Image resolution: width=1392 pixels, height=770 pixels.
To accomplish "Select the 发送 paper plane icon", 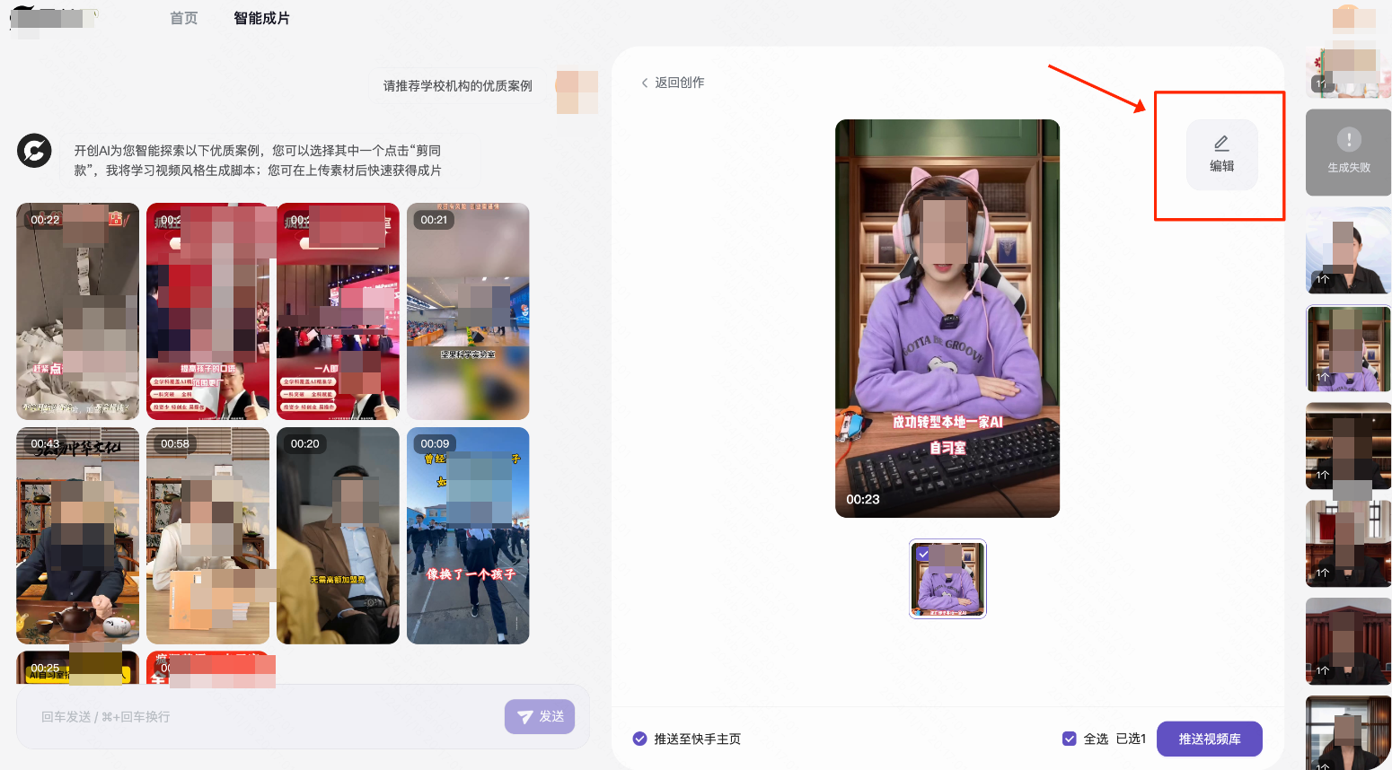I will (x=527, y=716).
